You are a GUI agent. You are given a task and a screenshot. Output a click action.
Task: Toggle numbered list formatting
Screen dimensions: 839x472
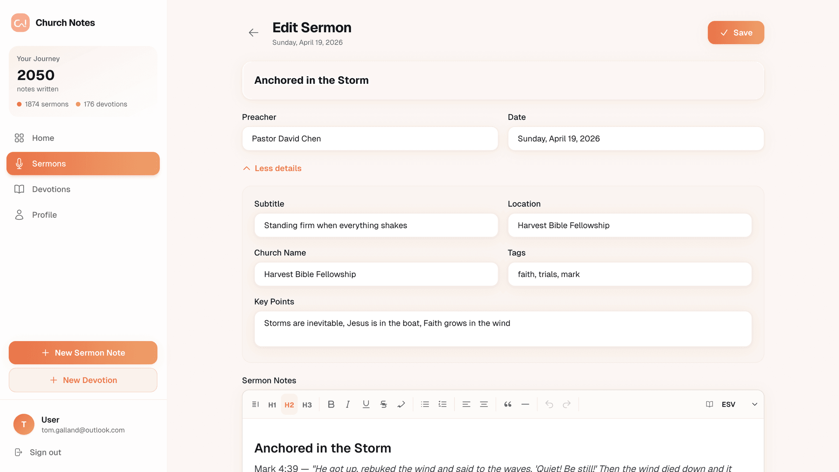(443, 404)
